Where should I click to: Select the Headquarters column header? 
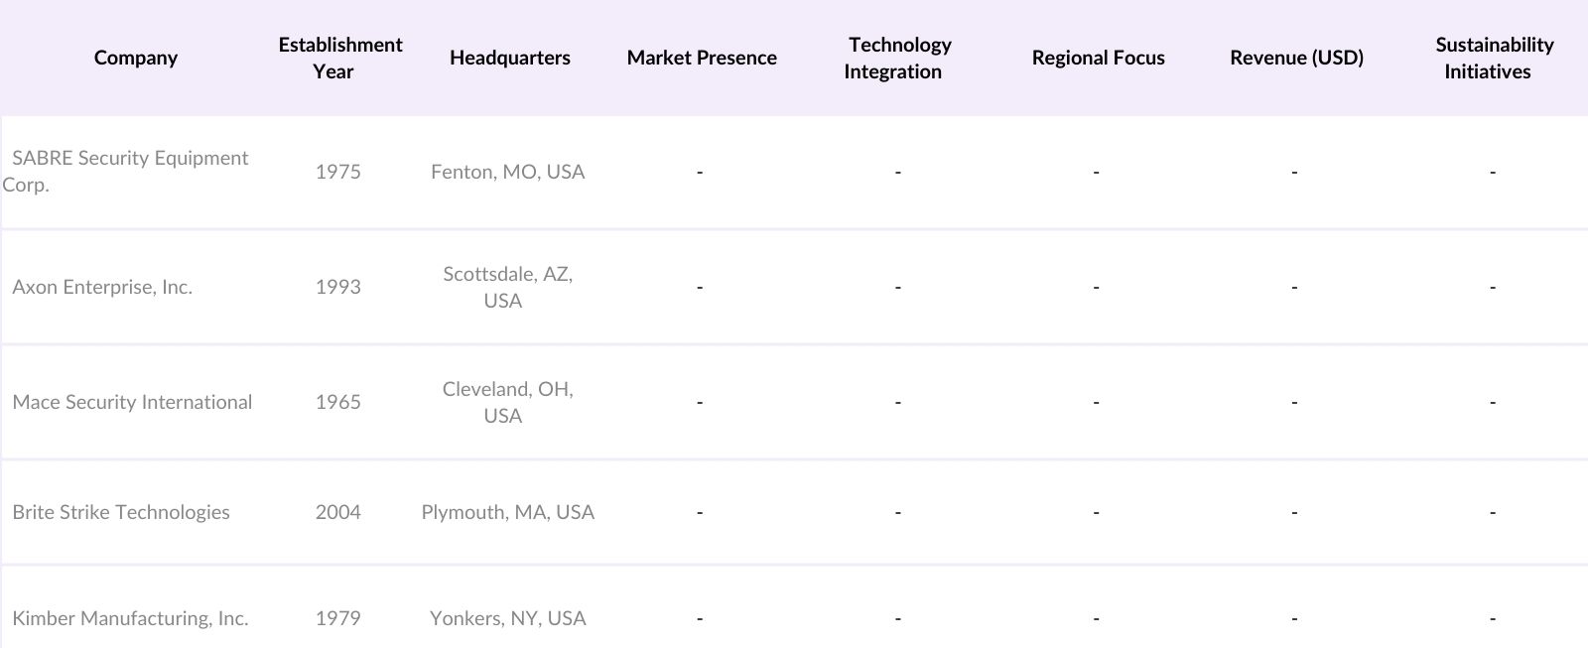click(509, 58)
